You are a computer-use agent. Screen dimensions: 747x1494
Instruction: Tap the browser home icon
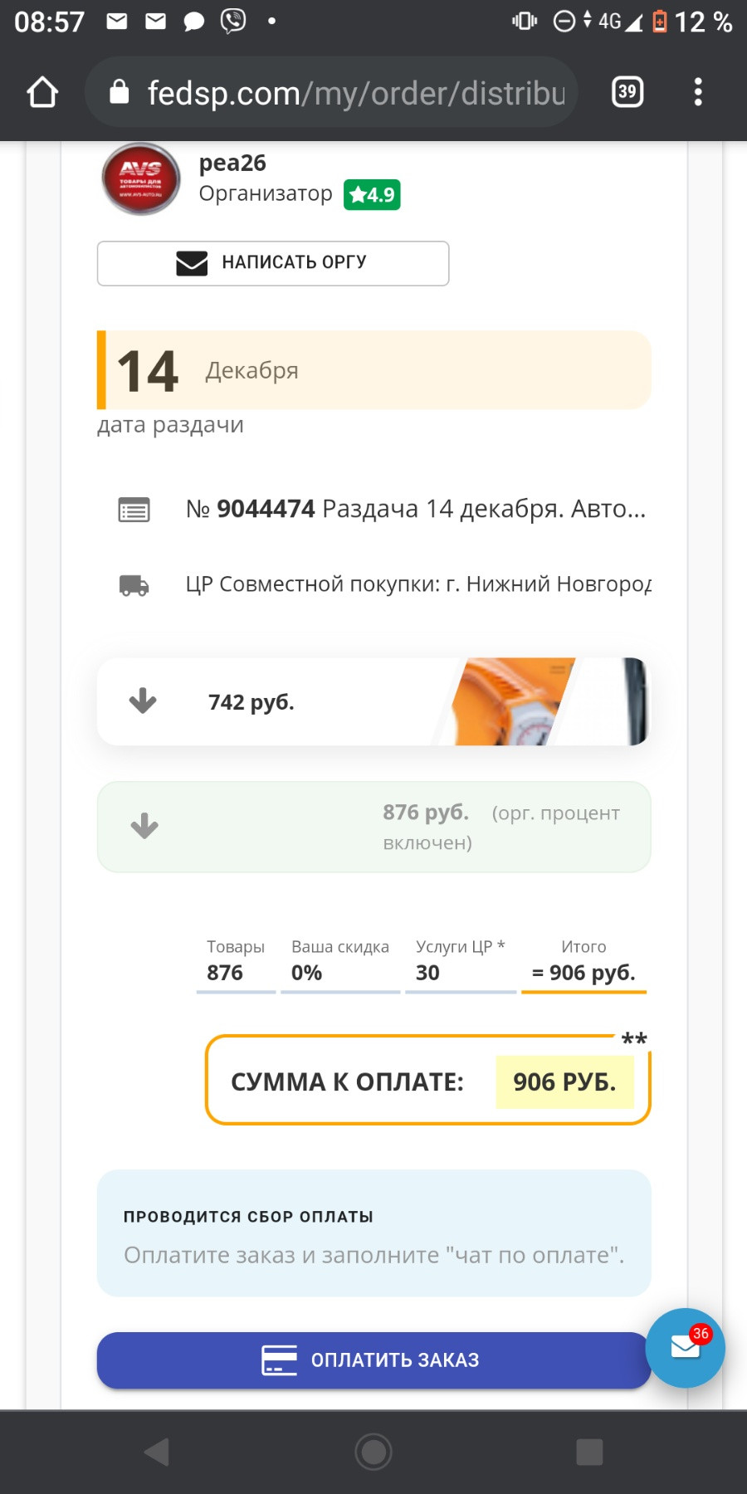pyautogui.click(x=42, y=92)
